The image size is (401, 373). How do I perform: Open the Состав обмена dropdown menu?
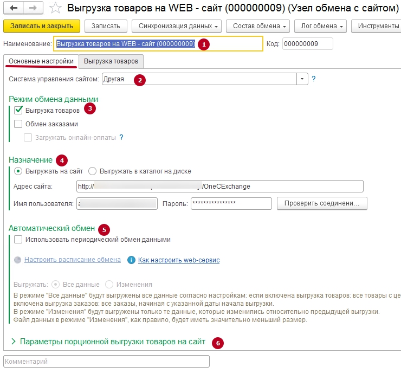coord(260,26)
